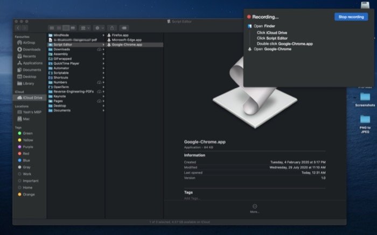Filter by the Green tag
Viewport: 377px width, 235px height.
[x=25, y=133]
